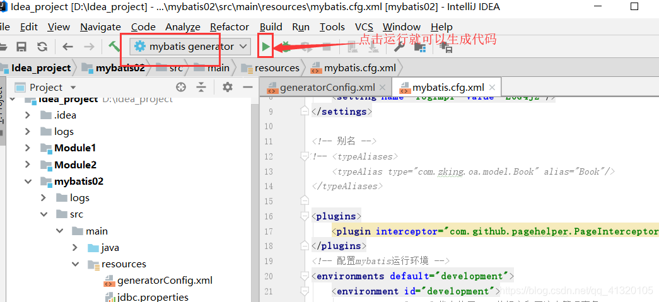The image size is (659, 302).
Task: Toggle code fold at line 12 typeAliases comment
Action: (x=305, y=156)
